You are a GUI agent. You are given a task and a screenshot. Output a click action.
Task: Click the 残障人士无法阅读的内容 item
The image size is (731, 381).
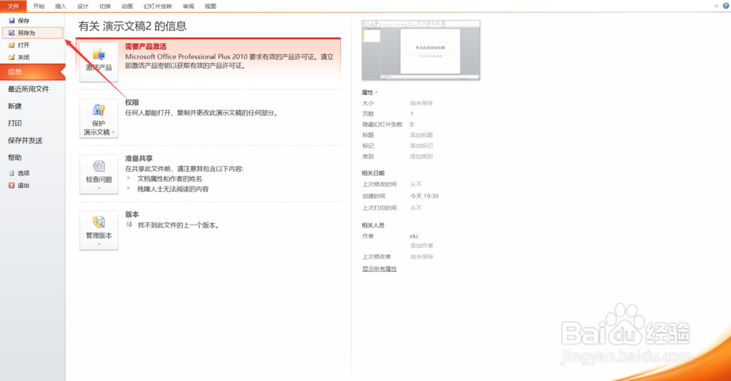(x=173, y=189)
